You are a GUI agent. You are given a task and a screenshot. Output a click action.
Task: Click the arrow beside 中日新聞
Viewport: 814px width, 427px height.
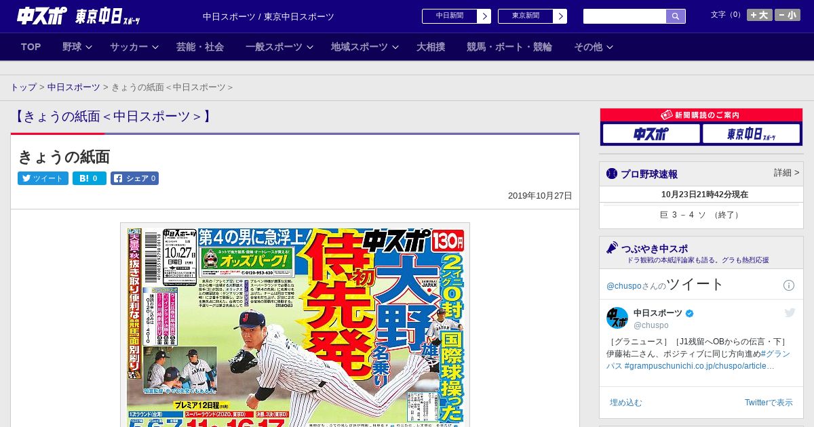484,16
